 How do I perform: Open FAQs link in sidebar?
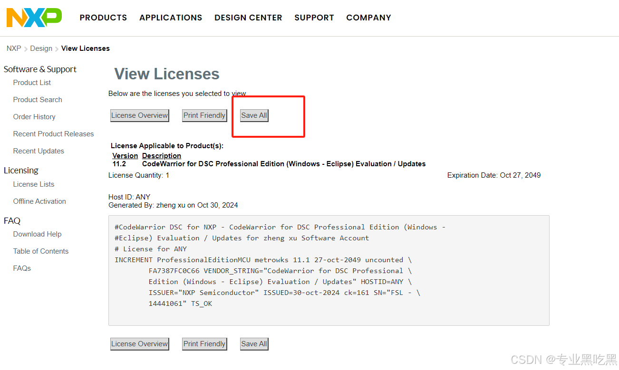pyautogui.click(x=22, y=268)
